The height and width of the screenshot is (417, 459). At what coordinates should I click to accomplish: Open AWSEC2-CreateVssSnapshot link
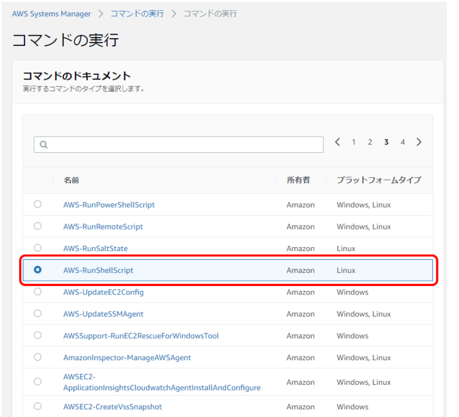click(113, 407)
